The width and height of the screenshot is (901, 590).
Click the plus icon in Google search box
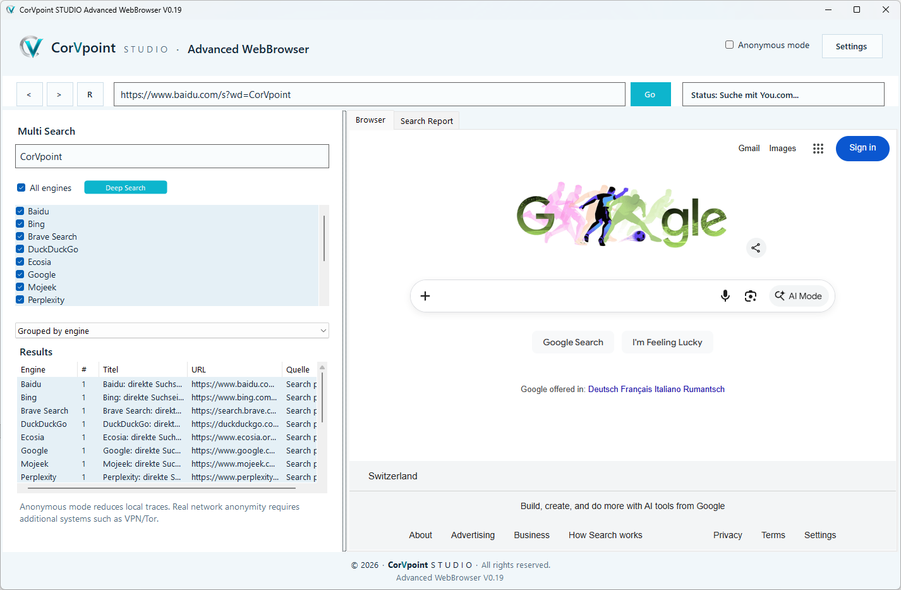point(425,296)
